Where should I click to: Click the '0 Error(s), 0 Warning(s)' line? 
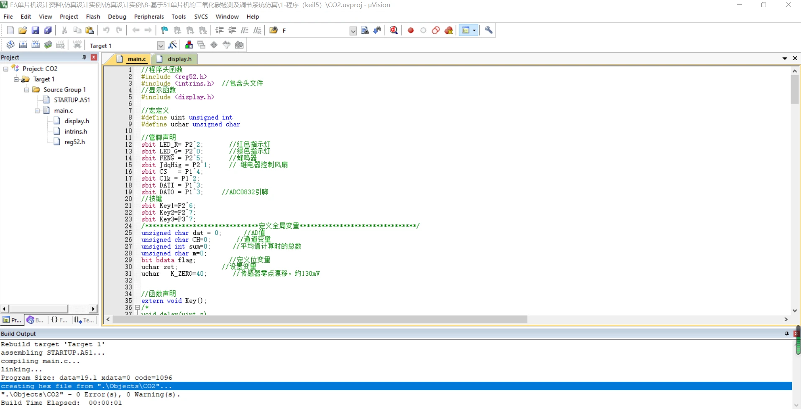[x=90, y=394]
